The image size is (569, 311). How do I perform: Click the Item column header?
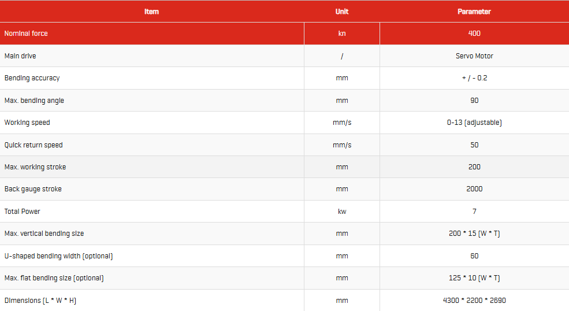151,12
